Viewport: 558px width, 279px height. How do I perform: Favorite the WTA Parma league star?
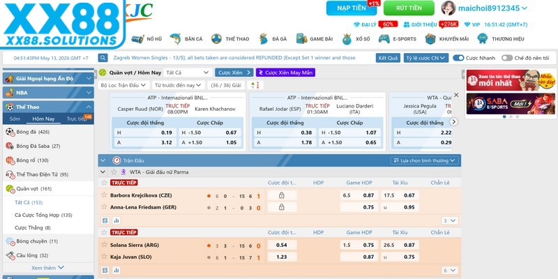(x=114, y=172)
